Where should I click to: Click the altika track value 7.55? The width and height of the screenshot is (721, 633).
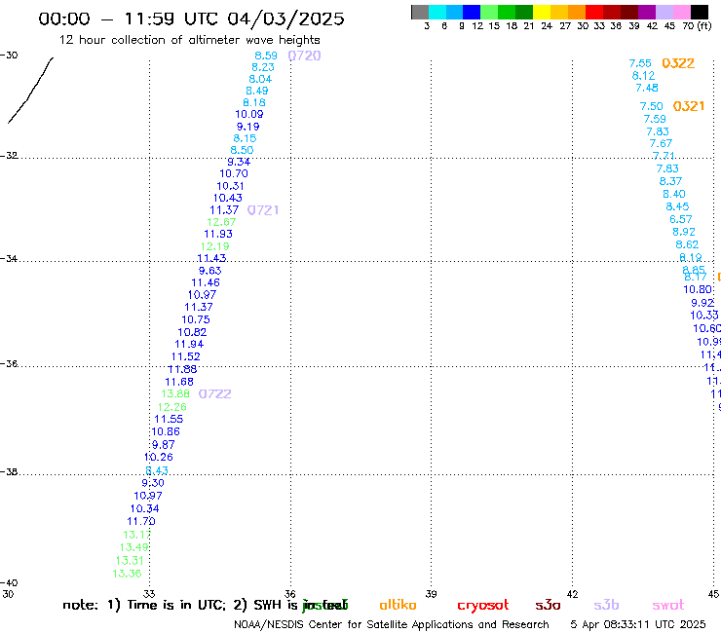tap(640, 63)
